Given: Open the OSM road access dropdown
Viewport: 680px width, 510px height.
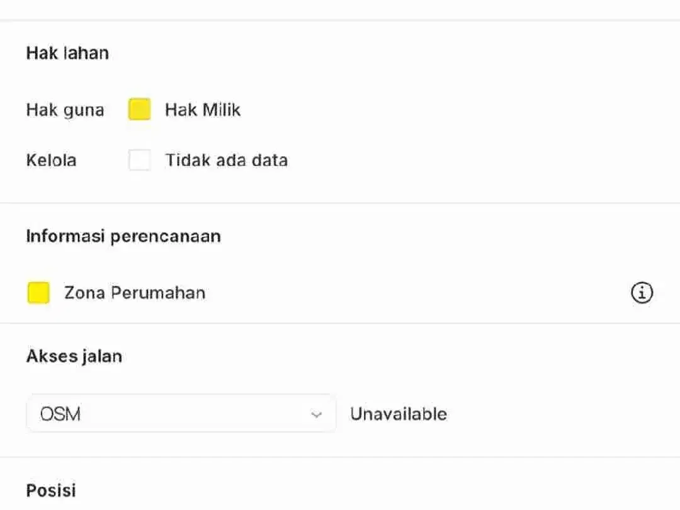Looking at the screenshot, I should [x=181, y=414].
